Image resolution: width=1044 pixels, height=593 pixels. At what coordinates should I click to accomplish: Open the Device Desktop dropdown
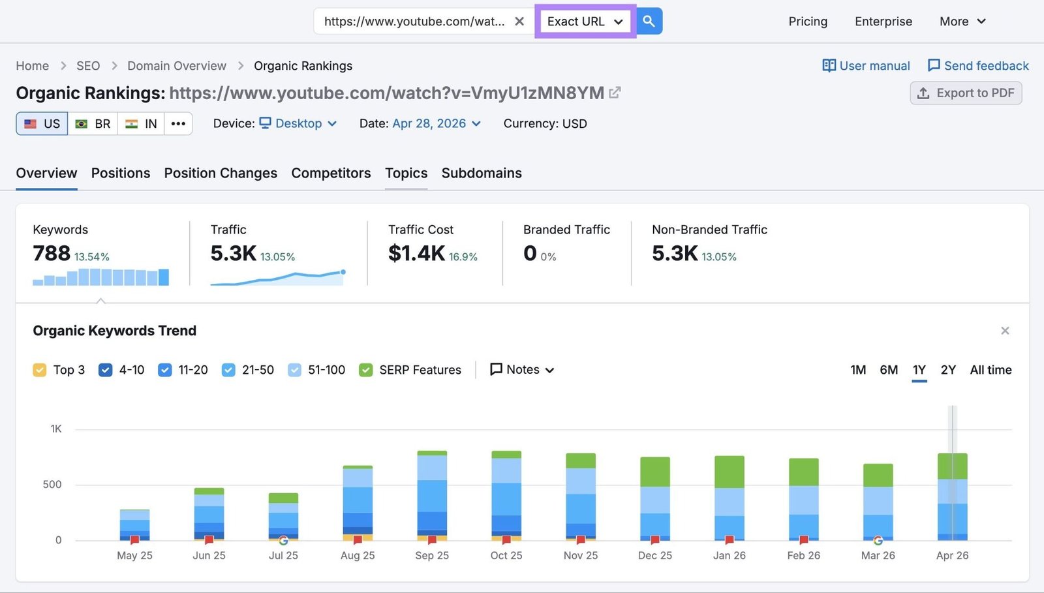pyautogui.click(x=298, y=123)
